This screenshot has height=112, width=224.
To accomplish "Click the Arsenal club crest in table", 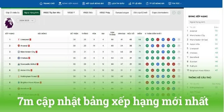I will pos(19,46).
